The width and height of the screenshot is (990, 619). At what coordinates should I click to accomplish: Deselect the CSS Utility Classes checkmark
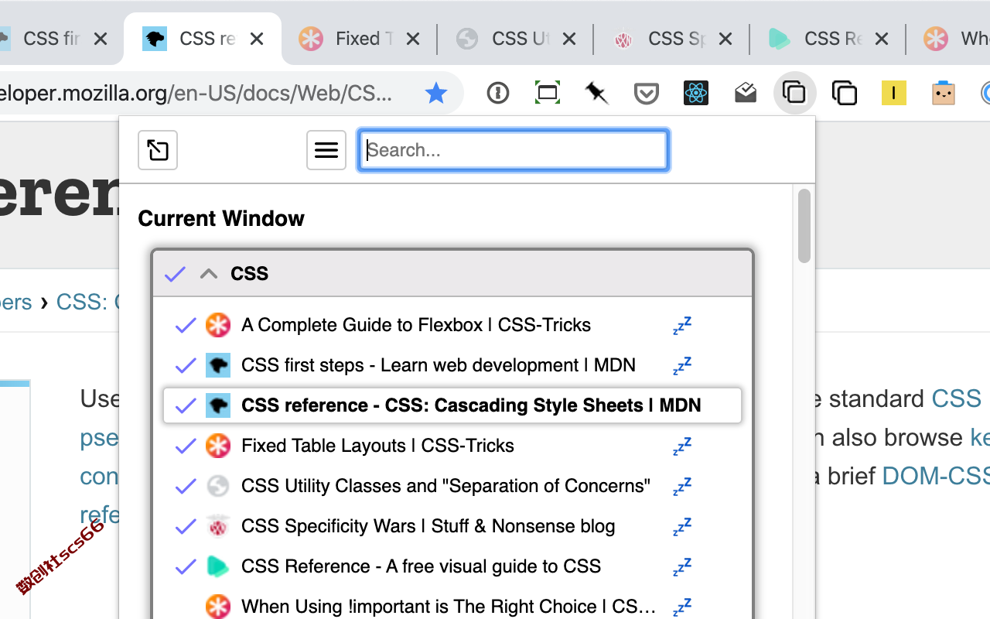[186, 487]
